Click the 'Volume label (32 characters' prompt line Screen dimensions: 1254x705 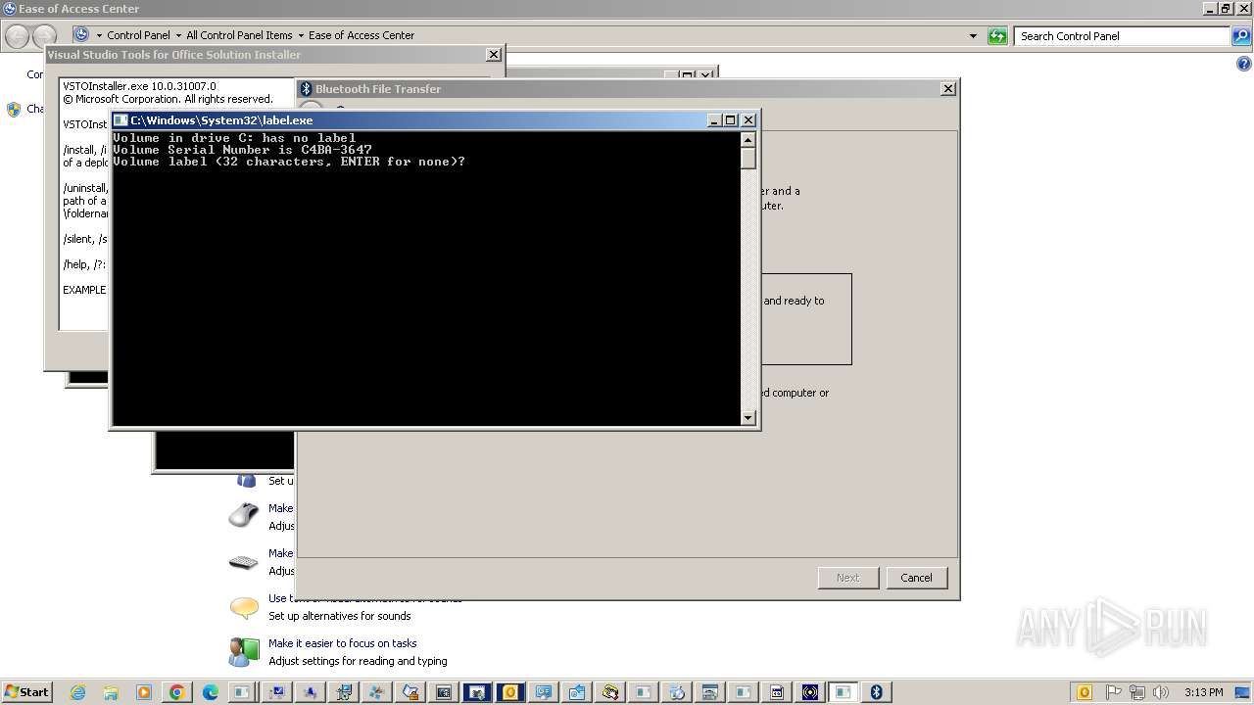(x=289, y=162)
